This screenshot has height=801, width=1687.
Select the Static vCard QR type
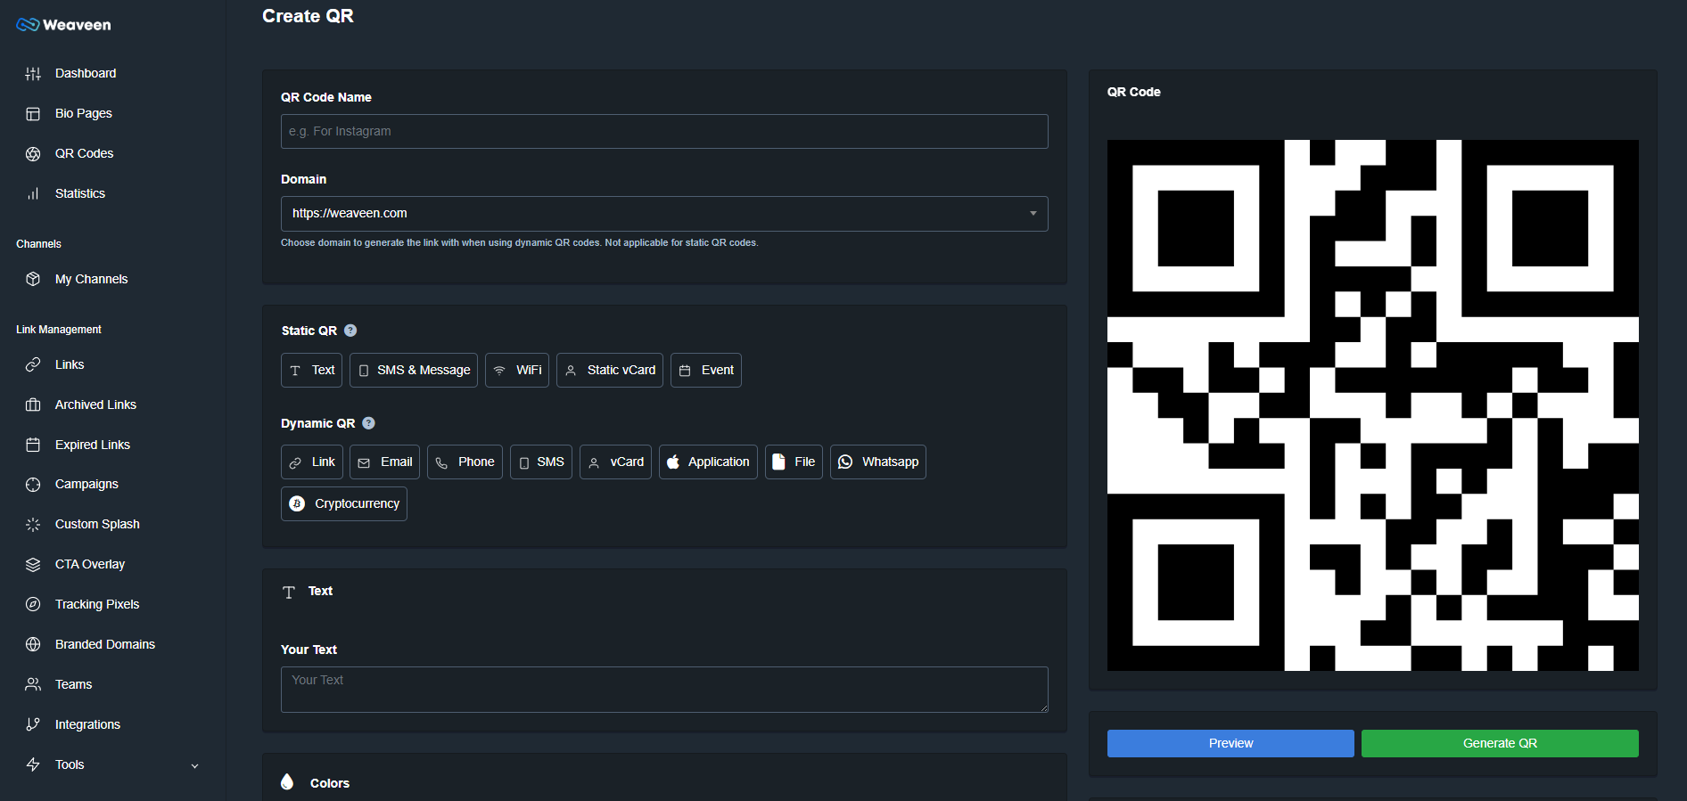pos(610,371)
